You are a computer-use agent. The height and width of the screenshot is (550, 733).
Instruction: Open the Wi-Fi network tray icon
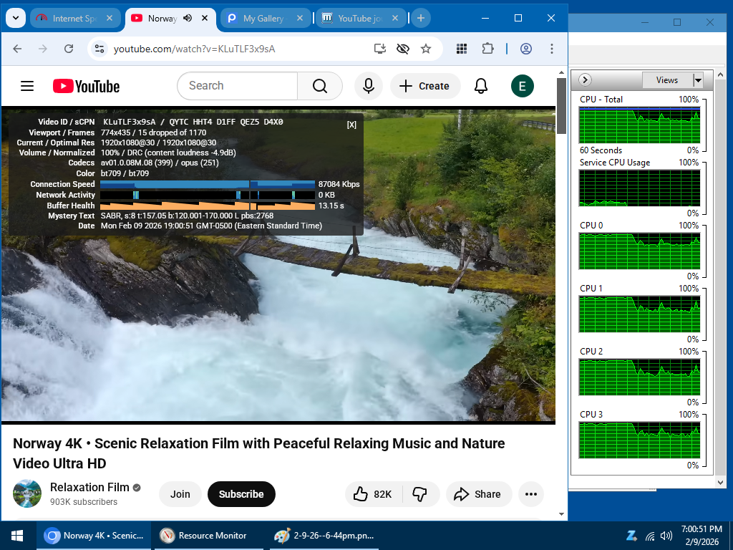(650, 536)
